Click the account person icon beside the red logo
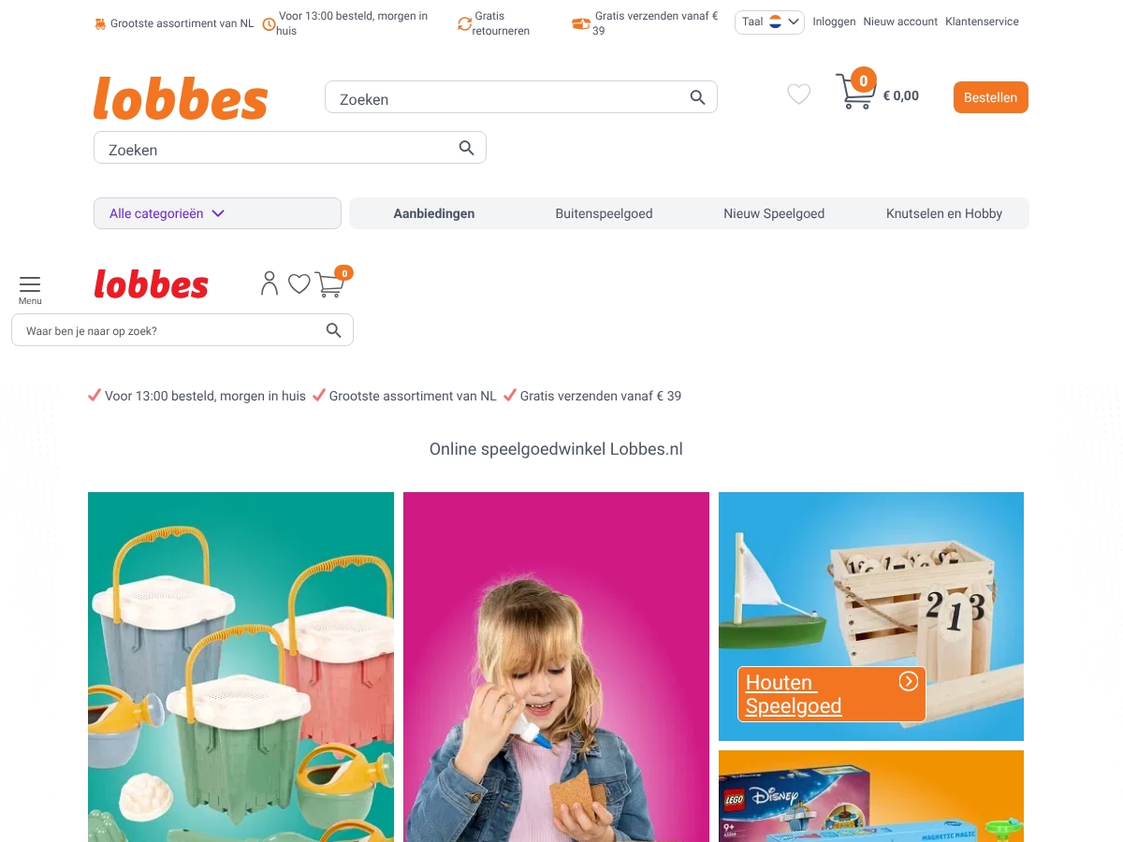 point(270,283)
